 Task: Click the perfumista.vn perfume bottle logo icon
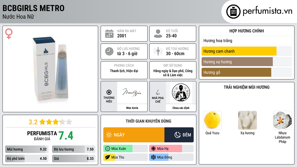(x=233, y=12)
